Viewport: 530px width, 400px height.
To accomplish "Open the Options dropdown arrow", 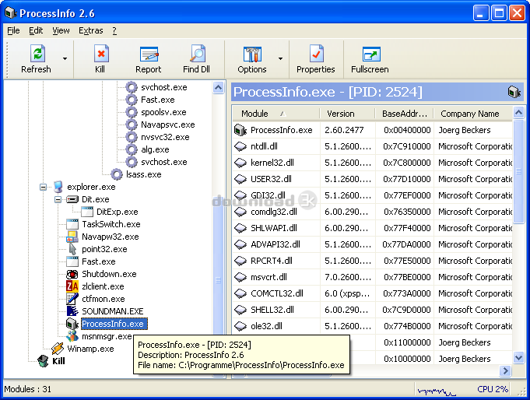I will 280,58.
